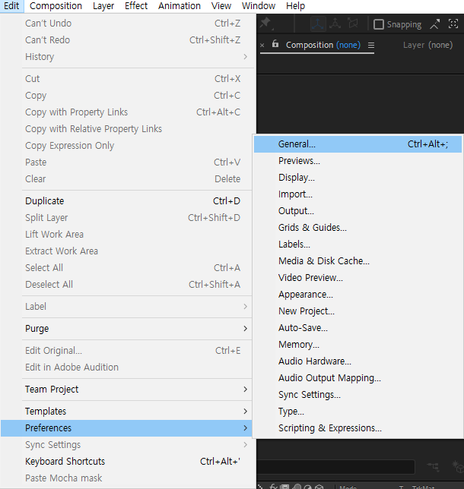Enable the Snapping checkbox
The image size is (464, 489).
(378, 24)
